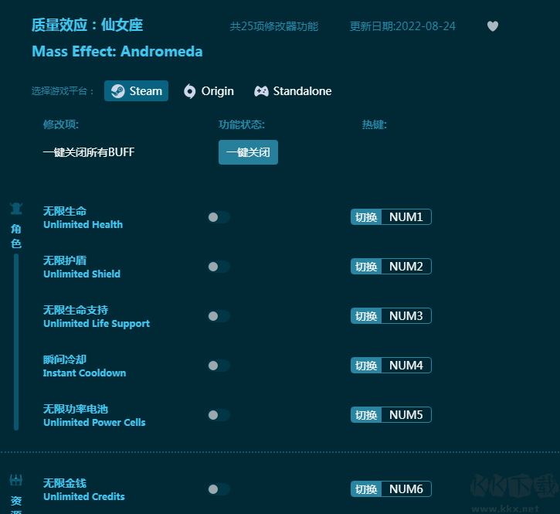
Task: Click the NUM4 hotkey field
Action: click(x=406, y=366)
